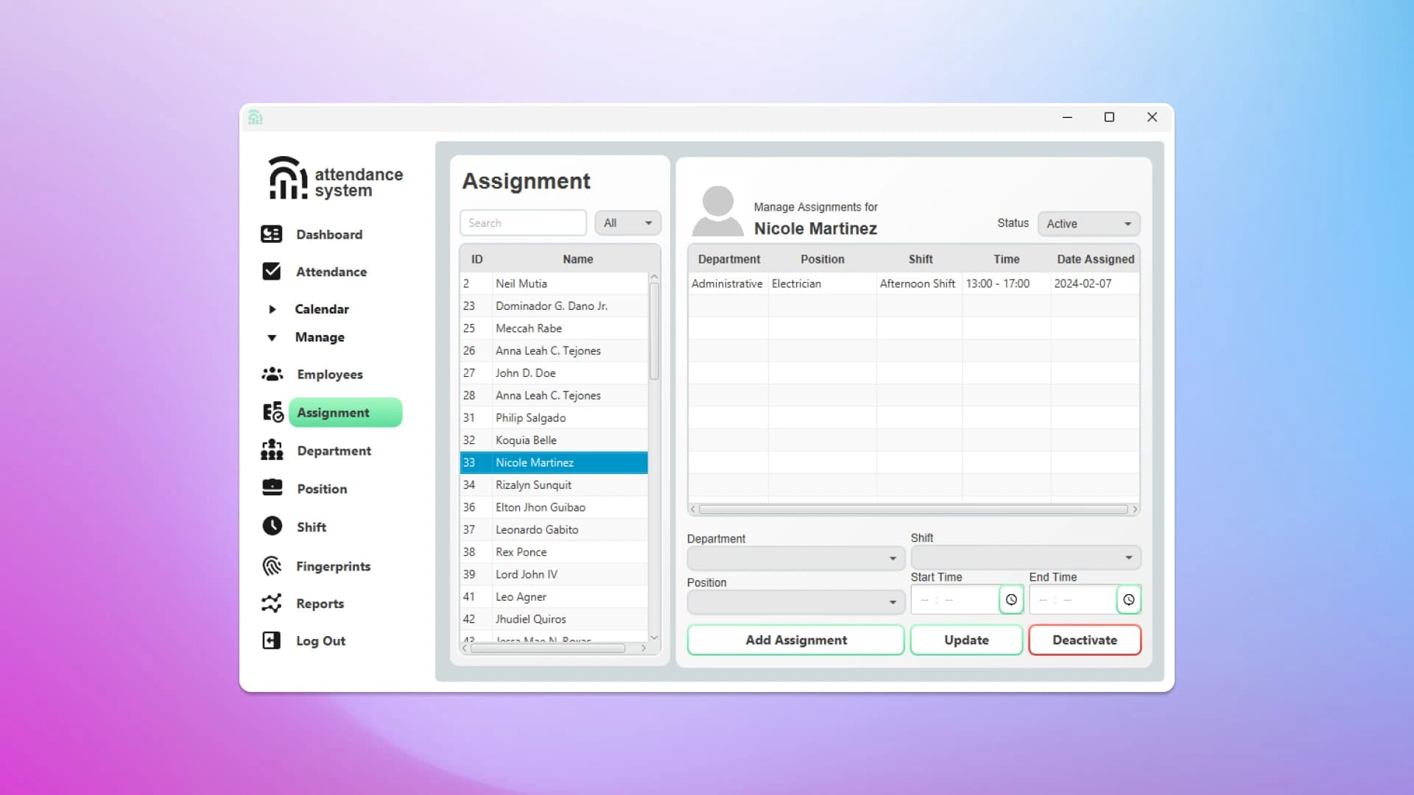The width and height of the screenshot is (1414, 795).
Task: Collapse the Manage menu section
Action: [272, 337]
